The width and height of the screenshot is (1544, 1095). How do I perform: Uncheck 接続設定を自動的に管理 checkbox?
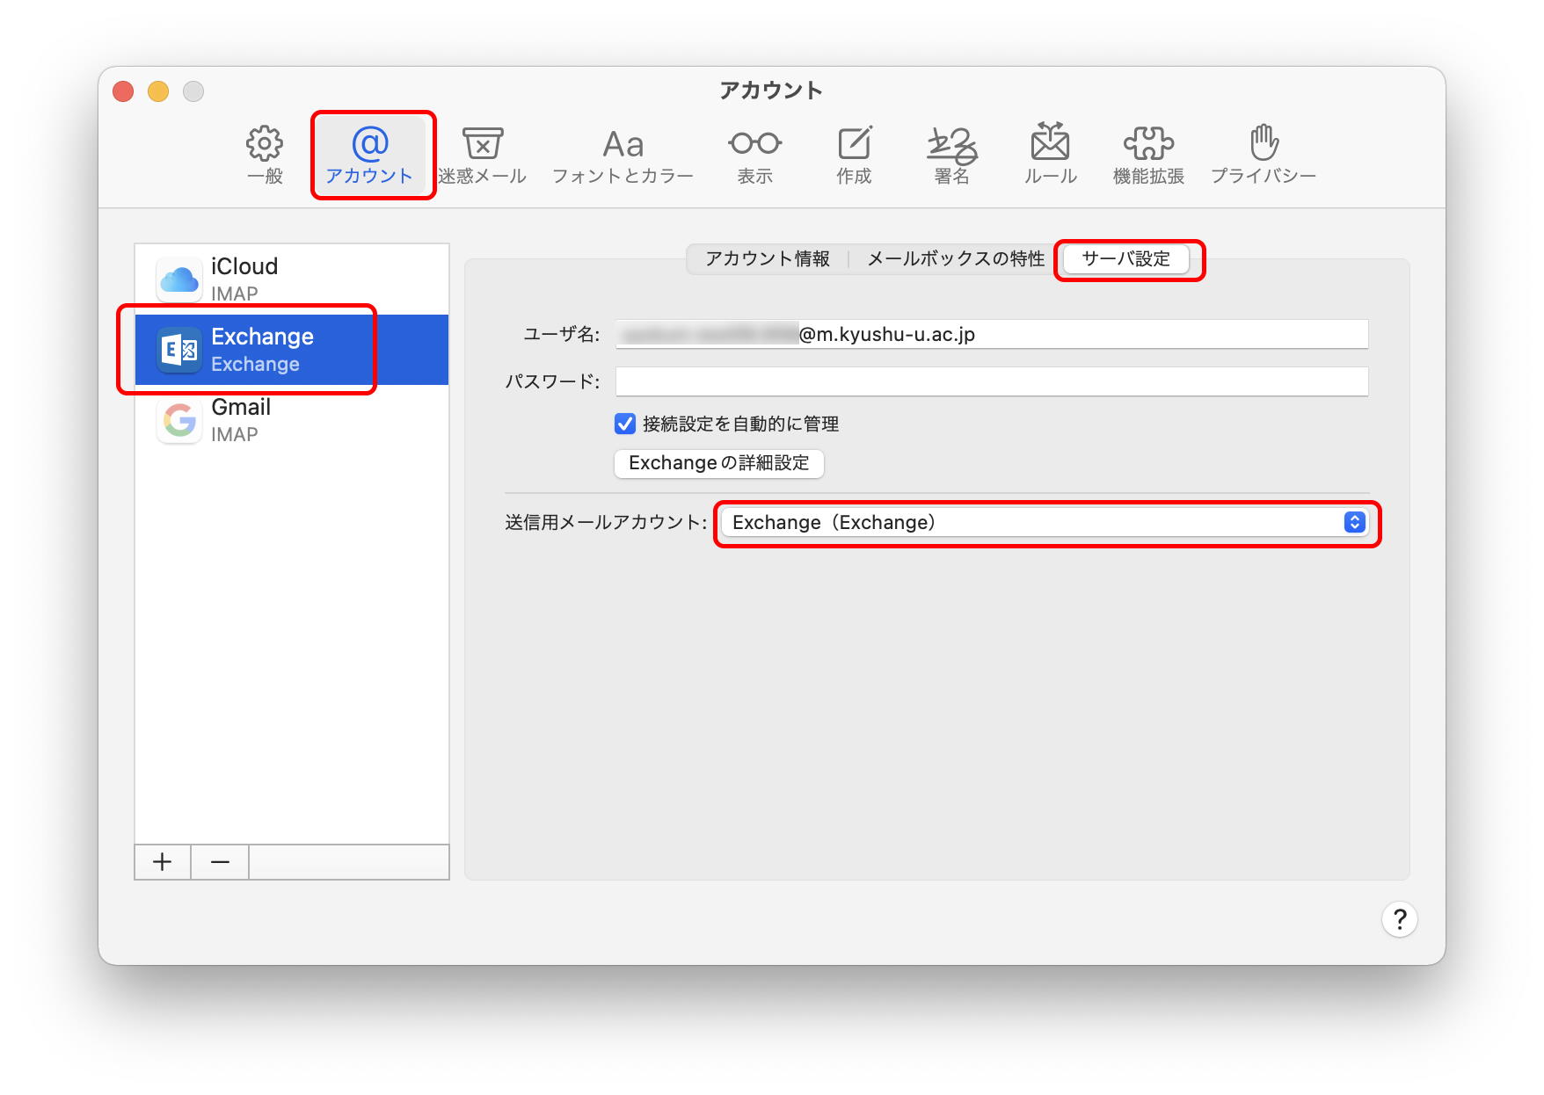point(625,424)
